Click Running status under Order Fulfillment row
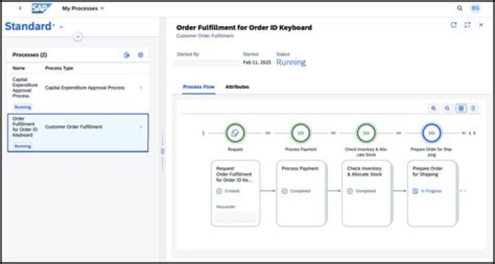495x264 pixels. point(23,146)
